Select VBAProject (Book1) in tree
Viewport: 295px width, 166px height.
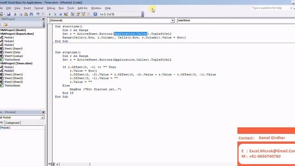(13, 30)
